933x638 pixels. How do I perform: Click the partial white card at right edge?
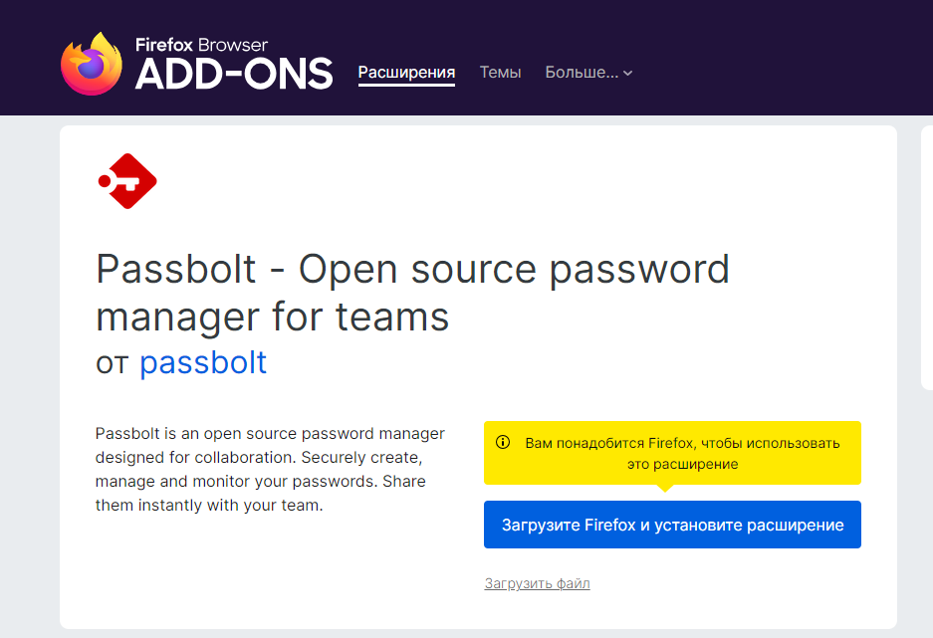pyautogui.click(x=927, y=257)
